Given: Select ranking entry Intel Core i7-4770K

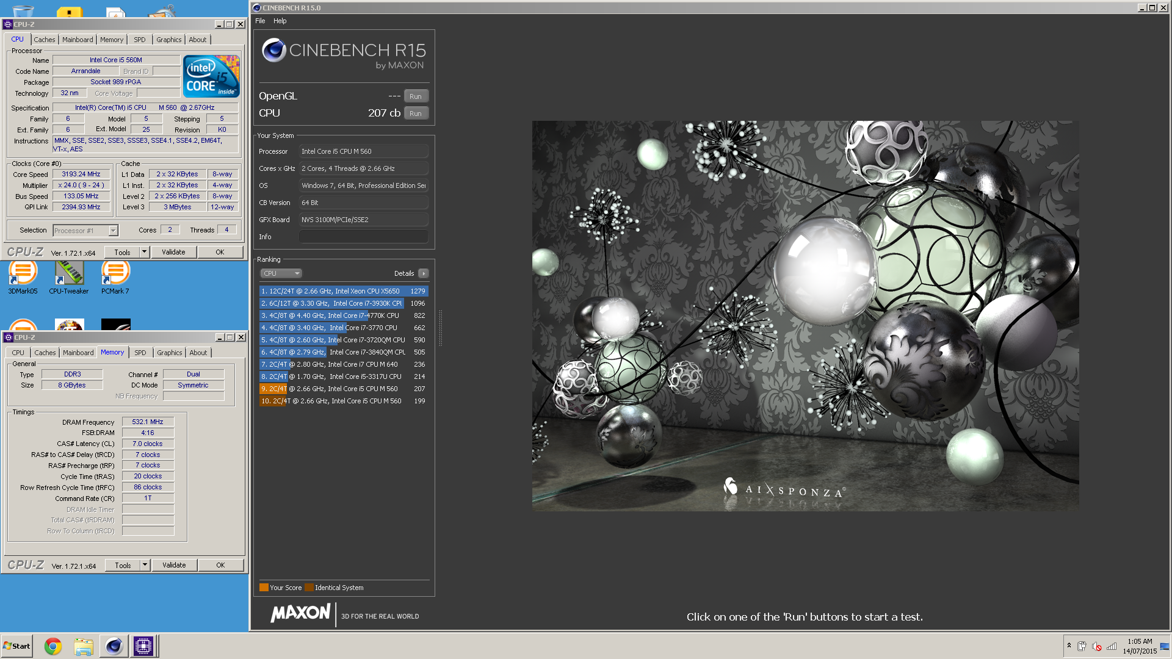Looking at the screenshot, I should pyautogui.click(x=344, y=315).
